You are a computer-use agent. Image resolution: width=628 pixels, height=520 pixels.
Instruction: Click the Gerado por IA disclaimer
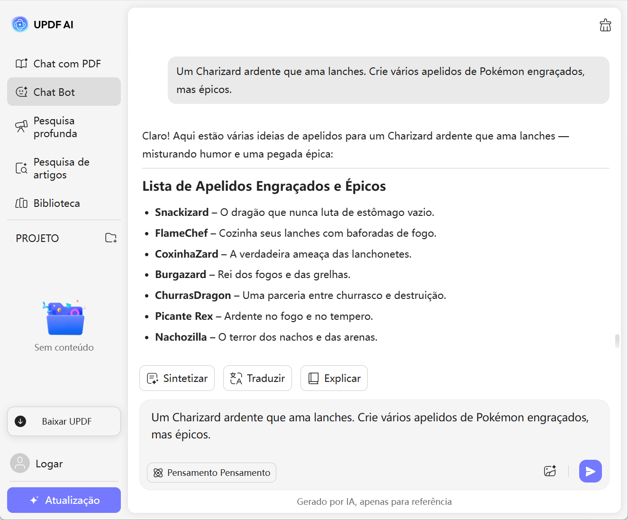(x=374, y=501)
